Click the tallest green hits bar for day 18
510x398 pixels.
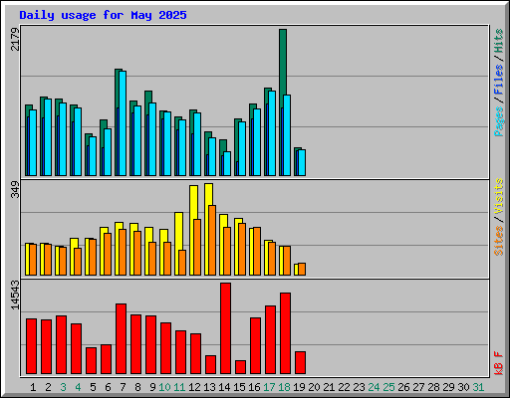tap(283, 62)
